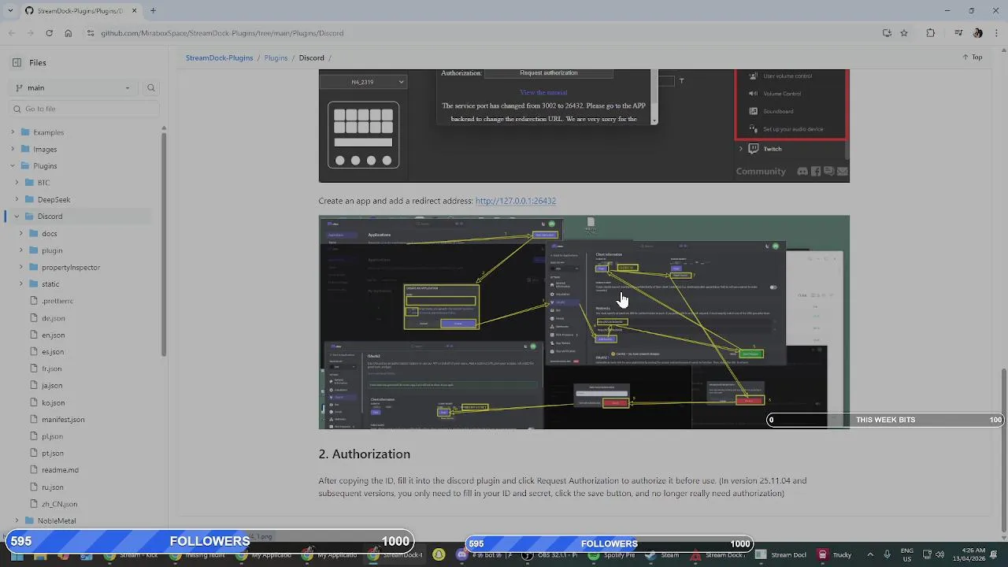Screen dimensions: 1008x567
Task: Click the install app icon in address bar
Action: [887, 33]
